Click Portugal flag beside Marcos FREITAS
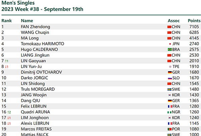Viewport: 201px width, 136px height. 169,129
